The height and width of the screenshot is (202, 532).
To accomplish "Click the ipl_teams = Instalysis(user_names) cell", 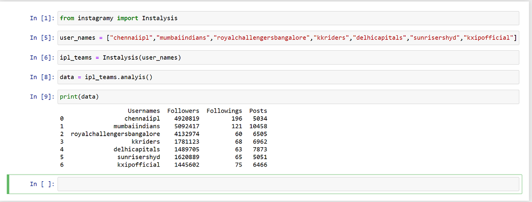I will click(288, 57).
